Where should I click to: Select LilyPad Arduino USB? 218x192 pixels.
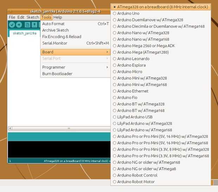coord(161,117)
